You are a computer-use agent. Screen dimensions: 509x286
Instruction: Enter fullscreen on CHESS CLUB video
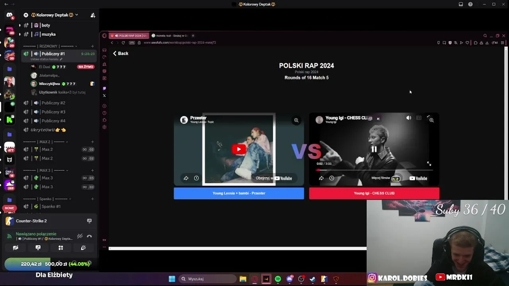[429, 164]
